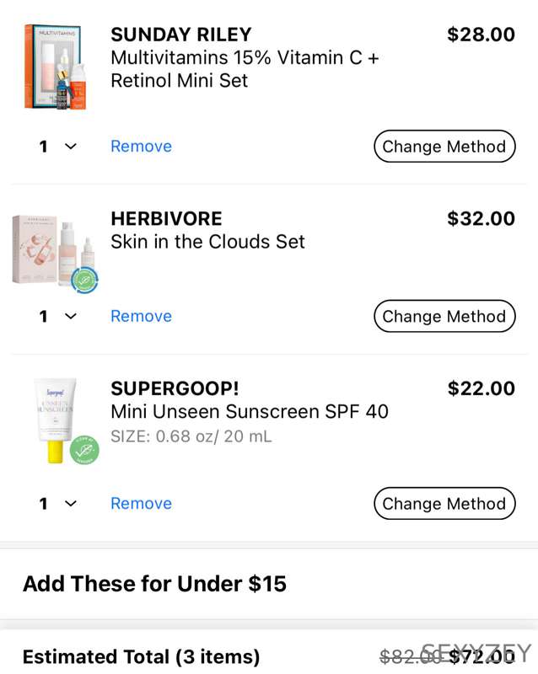The width and height of the screenshot is (538, 674).
Task: Click the Estimated Total (3 items) row
Action: pos(269,656)
